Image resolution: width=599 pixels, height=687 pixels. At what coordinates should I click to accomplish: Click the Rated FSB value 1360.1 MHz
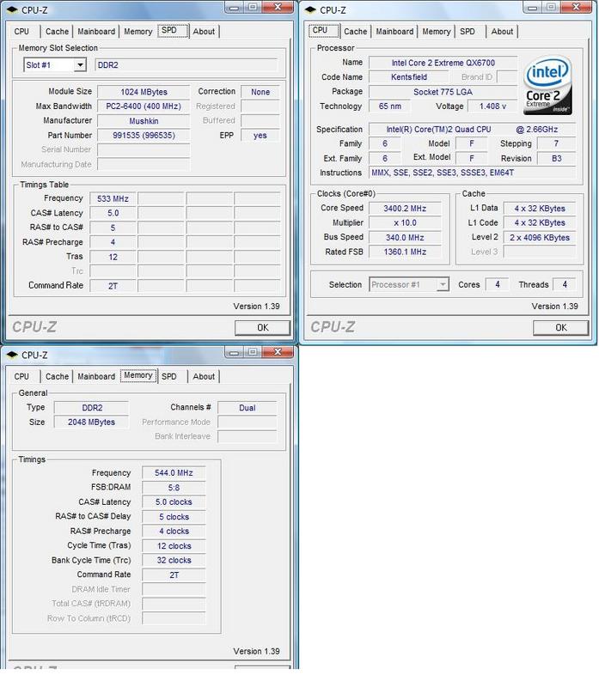point(405,252)
